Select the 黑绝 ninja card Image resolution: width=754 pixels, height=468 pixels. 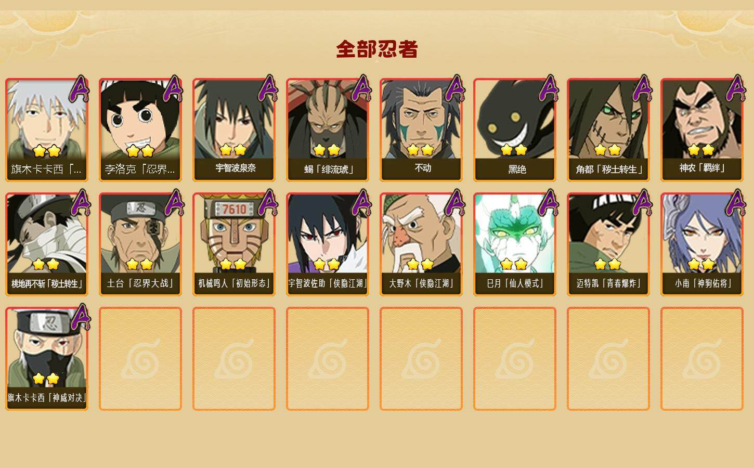pos(515,130)
